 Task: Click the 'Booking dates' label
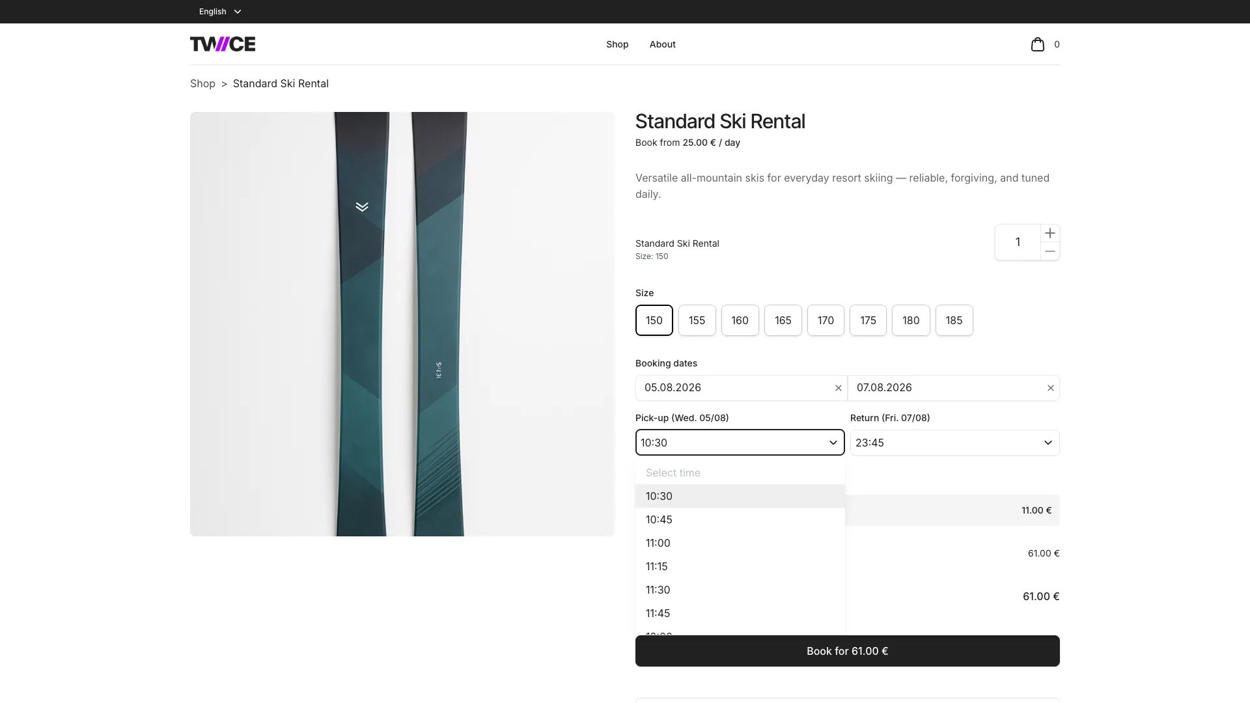(x=666, y=363)
